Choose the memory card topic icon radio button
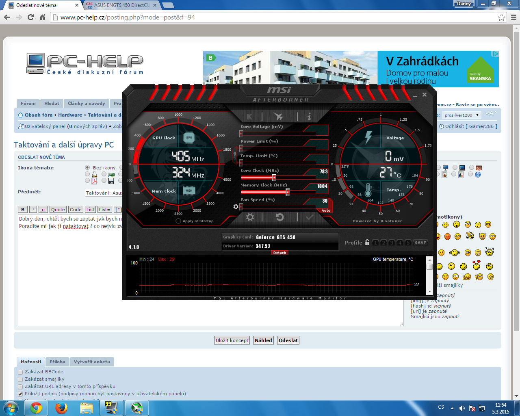 coord(104,174)
